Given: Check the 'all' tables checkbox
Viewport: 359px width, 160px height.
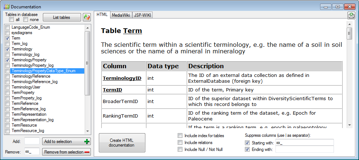Looking at the screenshot, I should [x=12, y=20].
